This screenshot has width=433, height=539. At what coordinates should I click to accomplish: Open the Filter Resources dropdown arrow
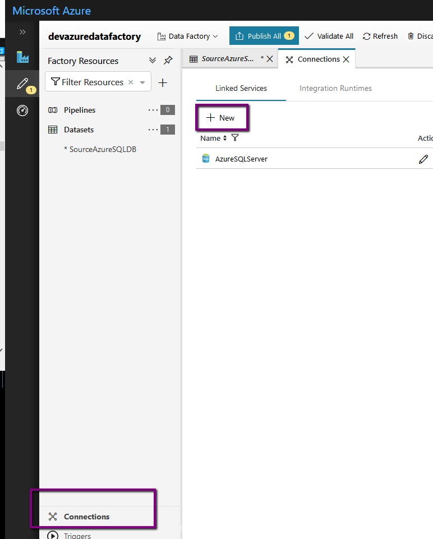click(142, 82)
